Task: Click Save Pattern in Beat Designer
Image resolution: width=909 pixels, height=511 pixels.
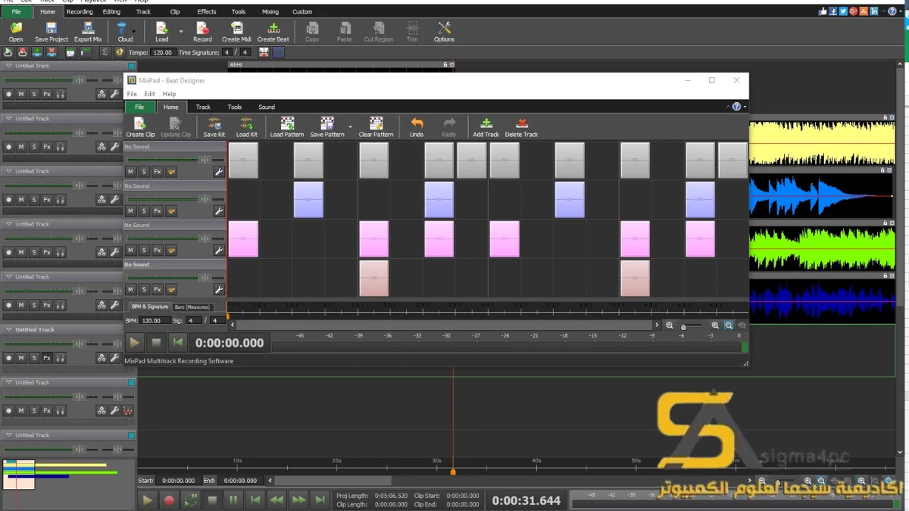Action: [x=327, y=127]
